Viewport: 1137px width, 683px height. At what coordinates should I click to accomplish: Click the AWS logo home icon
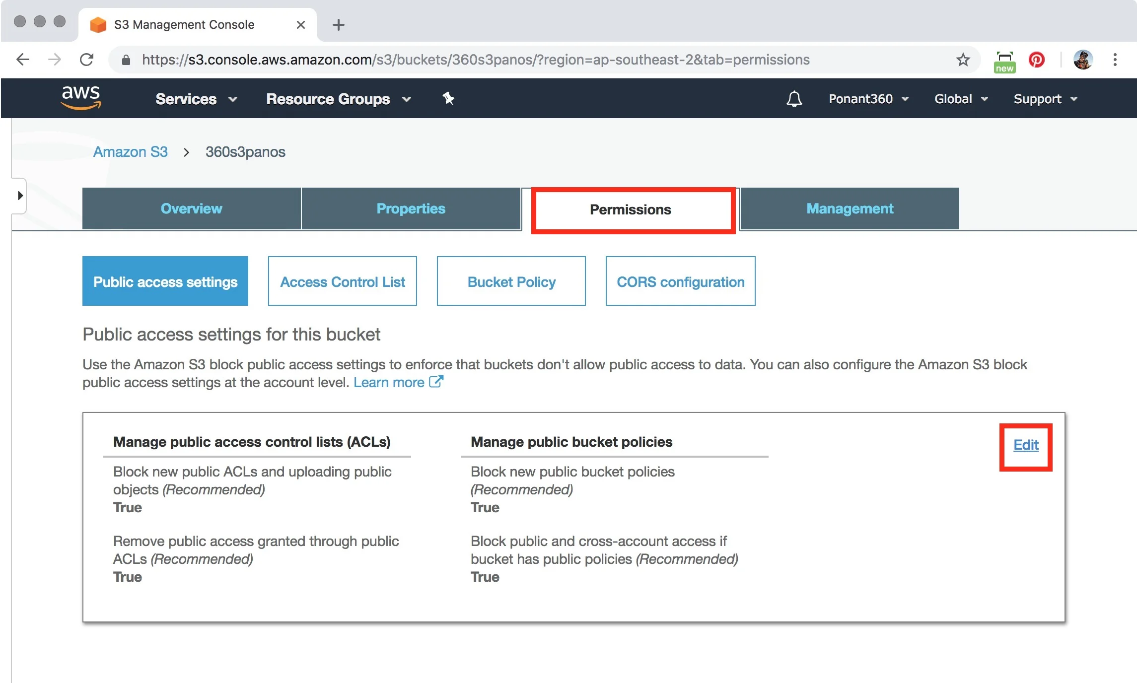(x=81, y=97)
